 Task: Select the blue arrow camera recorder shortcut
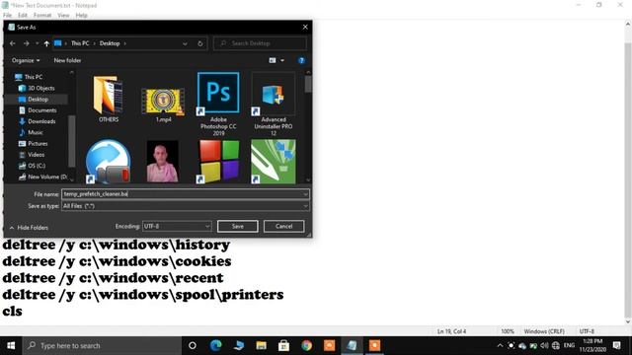(x=108, y=162)
